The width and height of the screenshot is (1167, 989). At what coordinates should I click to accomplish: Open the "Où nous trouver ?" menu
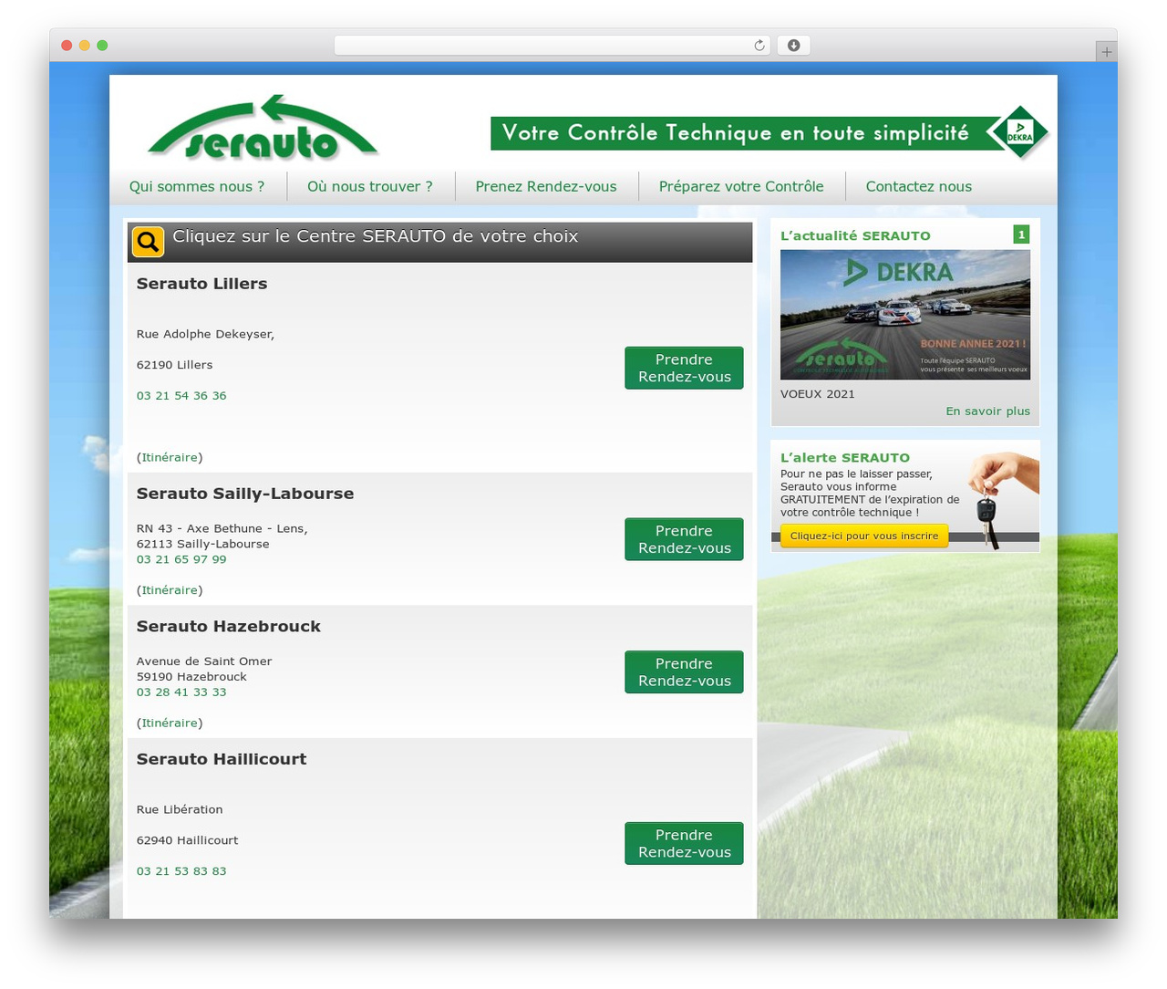(370, 186)
